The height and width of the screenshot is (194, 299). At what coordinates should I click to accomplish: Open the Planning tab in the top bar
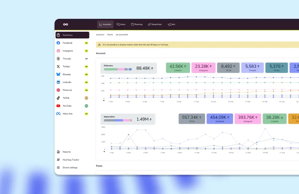[137, 24]
